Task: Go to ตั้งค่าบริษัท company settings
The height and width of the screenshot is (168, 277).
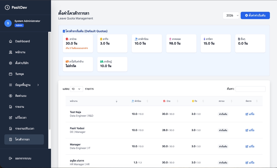Action: [x=24, y=63]
